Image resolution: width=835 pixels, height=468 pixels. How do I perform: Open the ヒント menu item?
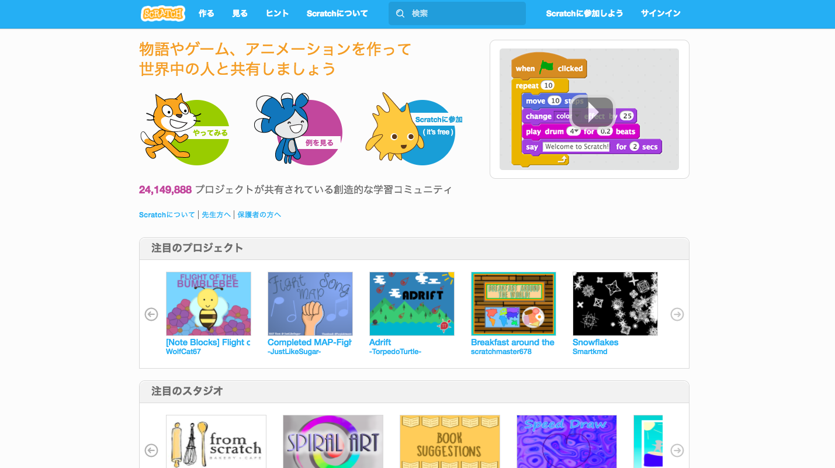[278, 13]
